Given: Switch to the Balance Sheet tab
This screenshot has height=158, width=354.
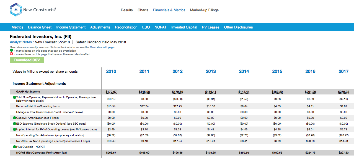Looking at the screenshot, I should tap(40, 27).
